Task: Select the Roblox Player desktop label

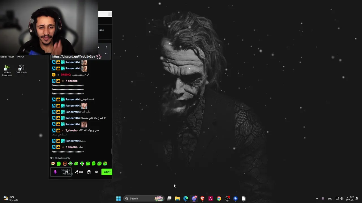Action: tap(7, 57)
